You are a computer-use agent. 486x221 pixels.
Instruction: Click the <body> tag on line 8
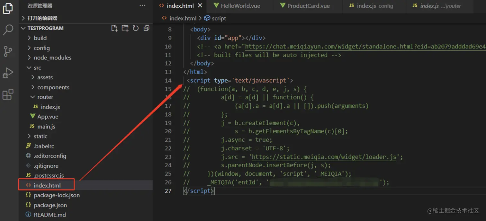200,30
